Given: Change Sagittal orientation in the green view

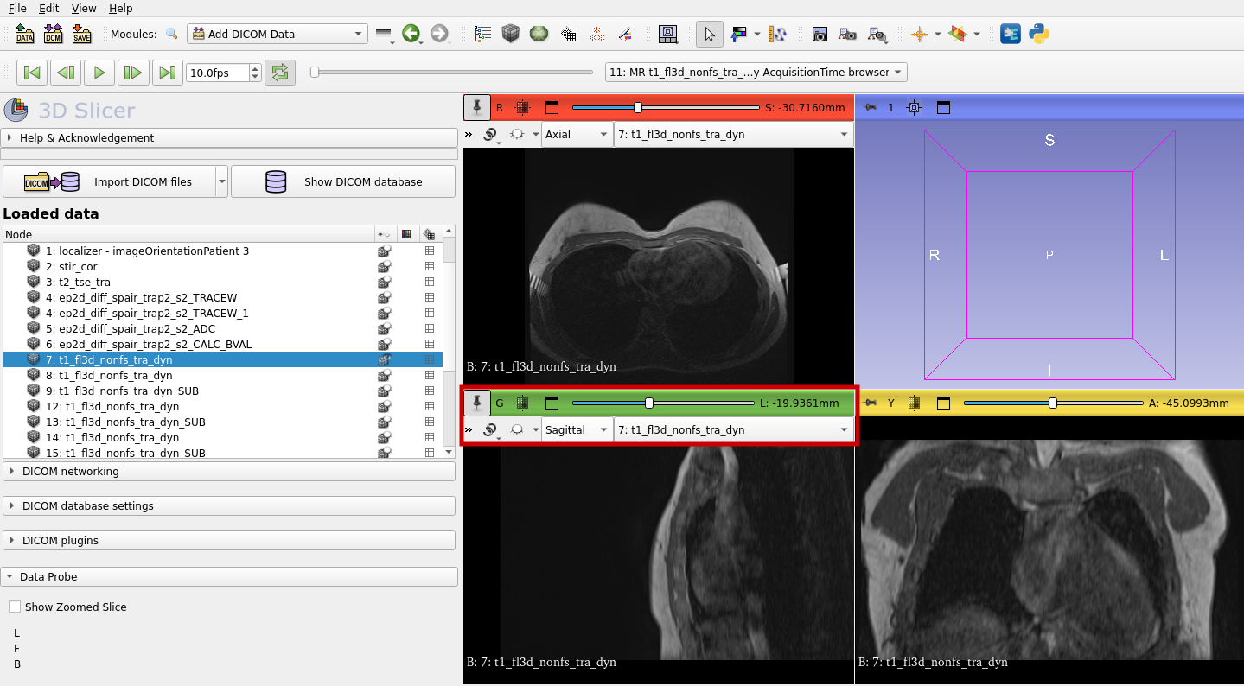Looking at the screenshot, I should 576,429.
